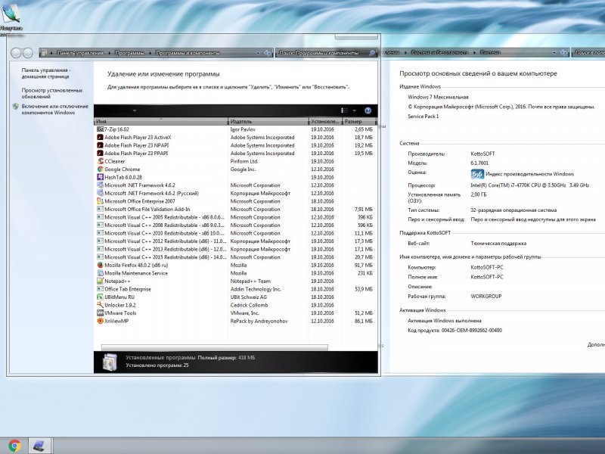Screen dimensions: 605x454
Task: Open Индекс производительности Windows link
Action: pos(530,174)
